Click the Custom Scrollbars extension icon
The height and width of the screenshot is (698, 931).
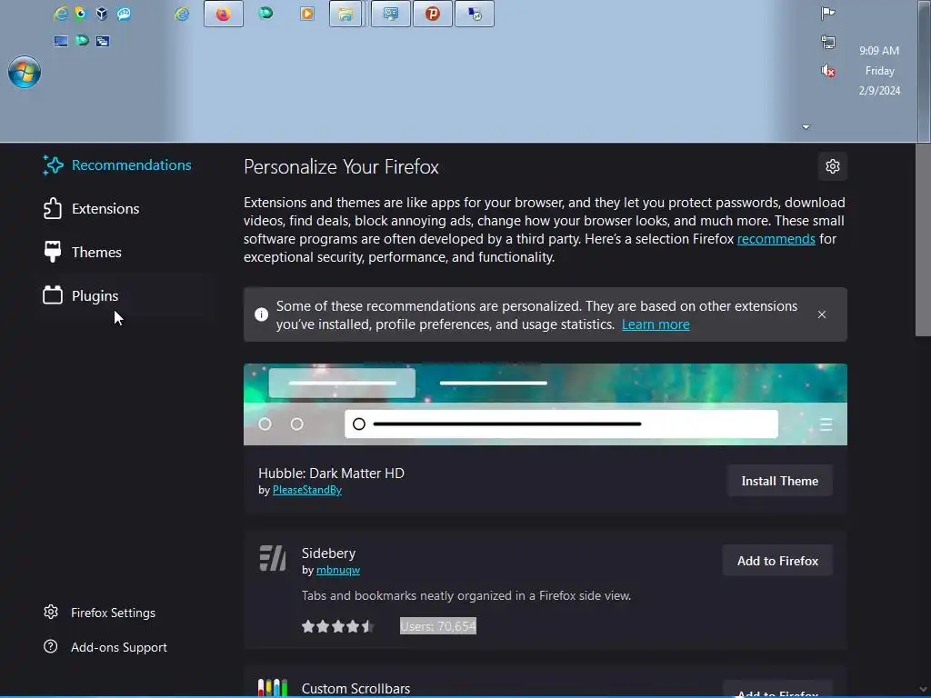tap(273, 688)
